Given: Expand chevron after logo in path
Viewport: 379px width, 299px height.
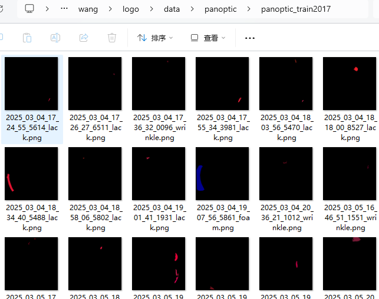Looking at the screenshot, I should pos(151,9).
